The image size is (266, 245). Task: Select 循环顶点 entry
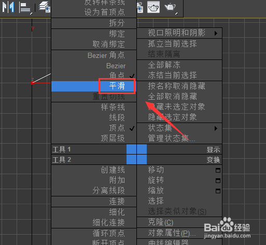pos(108,234)
